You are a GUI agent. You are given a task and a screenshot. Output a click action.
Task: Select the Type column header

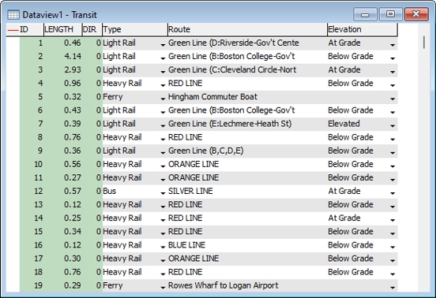click(135, 29)
